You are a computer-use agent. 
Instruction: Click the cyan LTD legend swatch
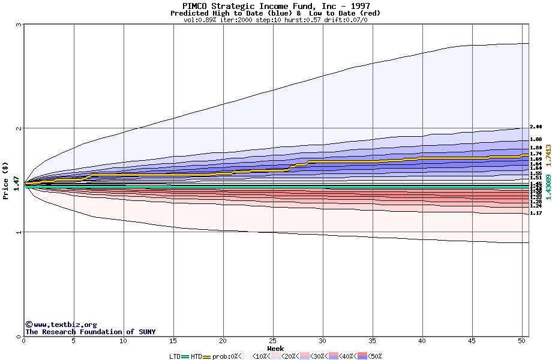[185, 357]
